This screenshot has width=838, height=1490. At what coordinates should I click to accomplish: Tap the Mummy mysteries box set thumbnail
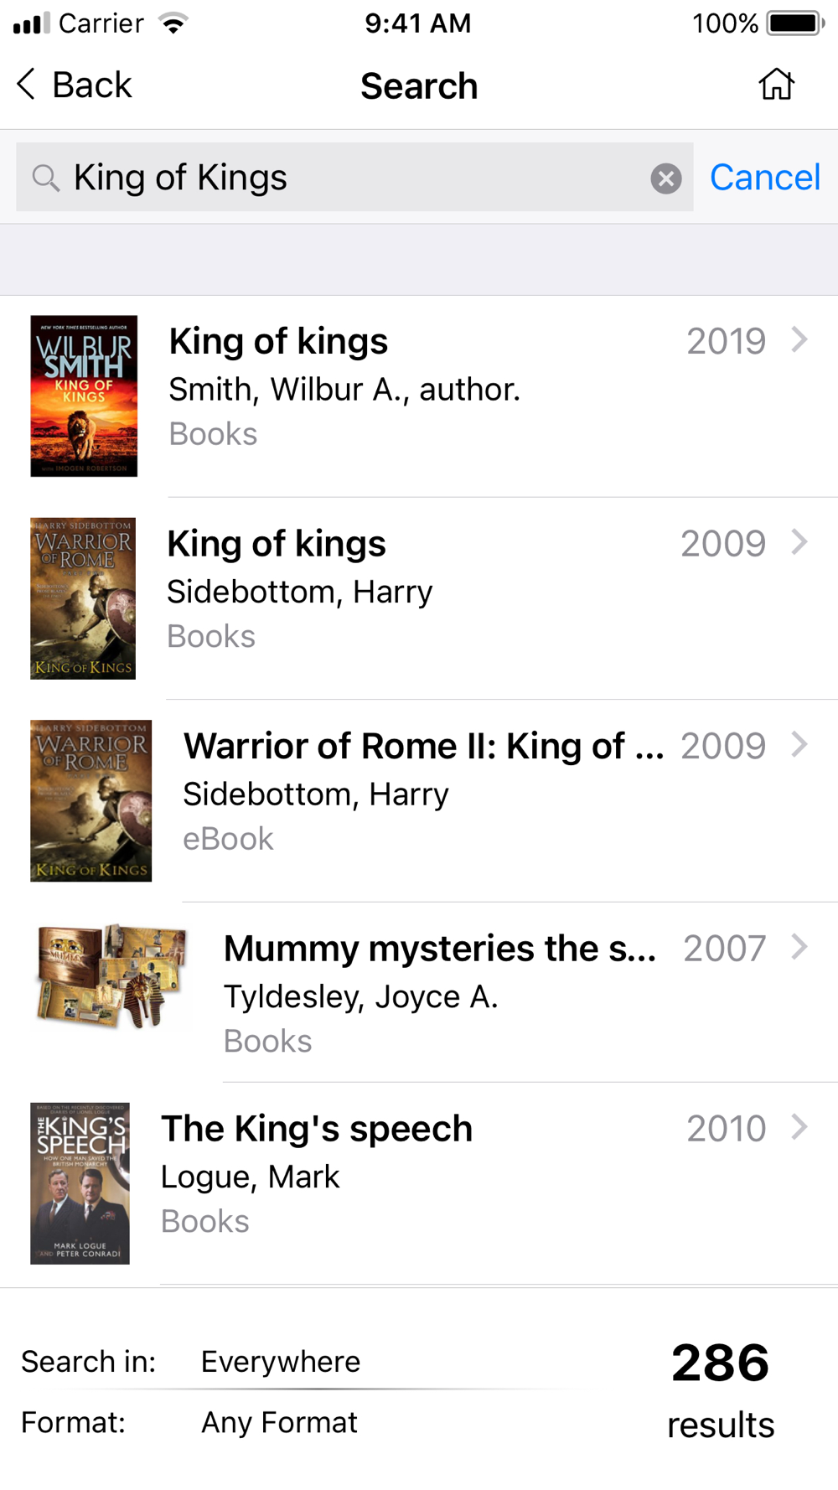[111, 977]
